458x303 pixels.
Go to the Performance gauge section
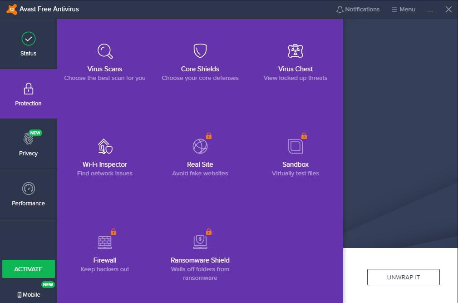pyautogui.click(x=28, y=194)
